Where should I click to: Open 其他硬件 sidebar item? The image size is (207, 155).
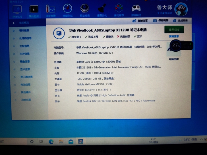pyautogui.click(x=26, y=92)
